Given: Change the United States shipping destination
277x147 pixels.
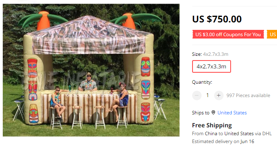Looking at the screenshot, I should click(232, 113).
